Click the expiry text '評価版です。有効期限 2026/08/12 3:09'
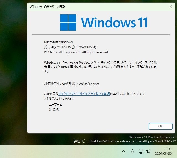The height and width of the screenshot is (158, 177). coord(71,84)
